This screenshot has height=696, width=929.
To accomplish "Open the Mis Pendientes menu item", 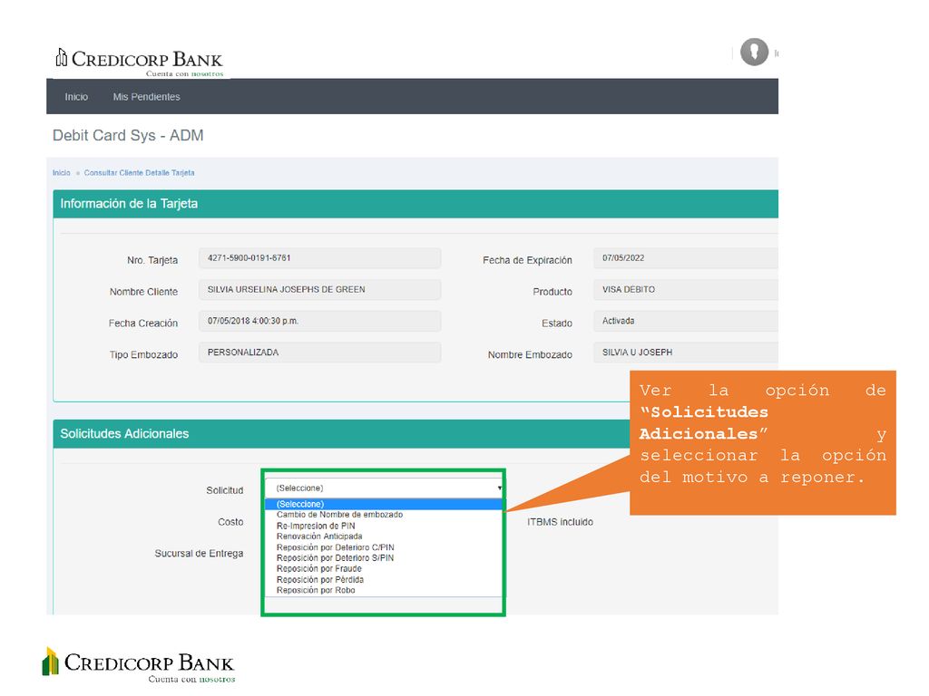I will click(x=146, y=97).
